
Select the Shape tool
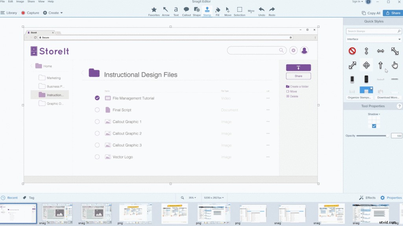pos(197,11)
